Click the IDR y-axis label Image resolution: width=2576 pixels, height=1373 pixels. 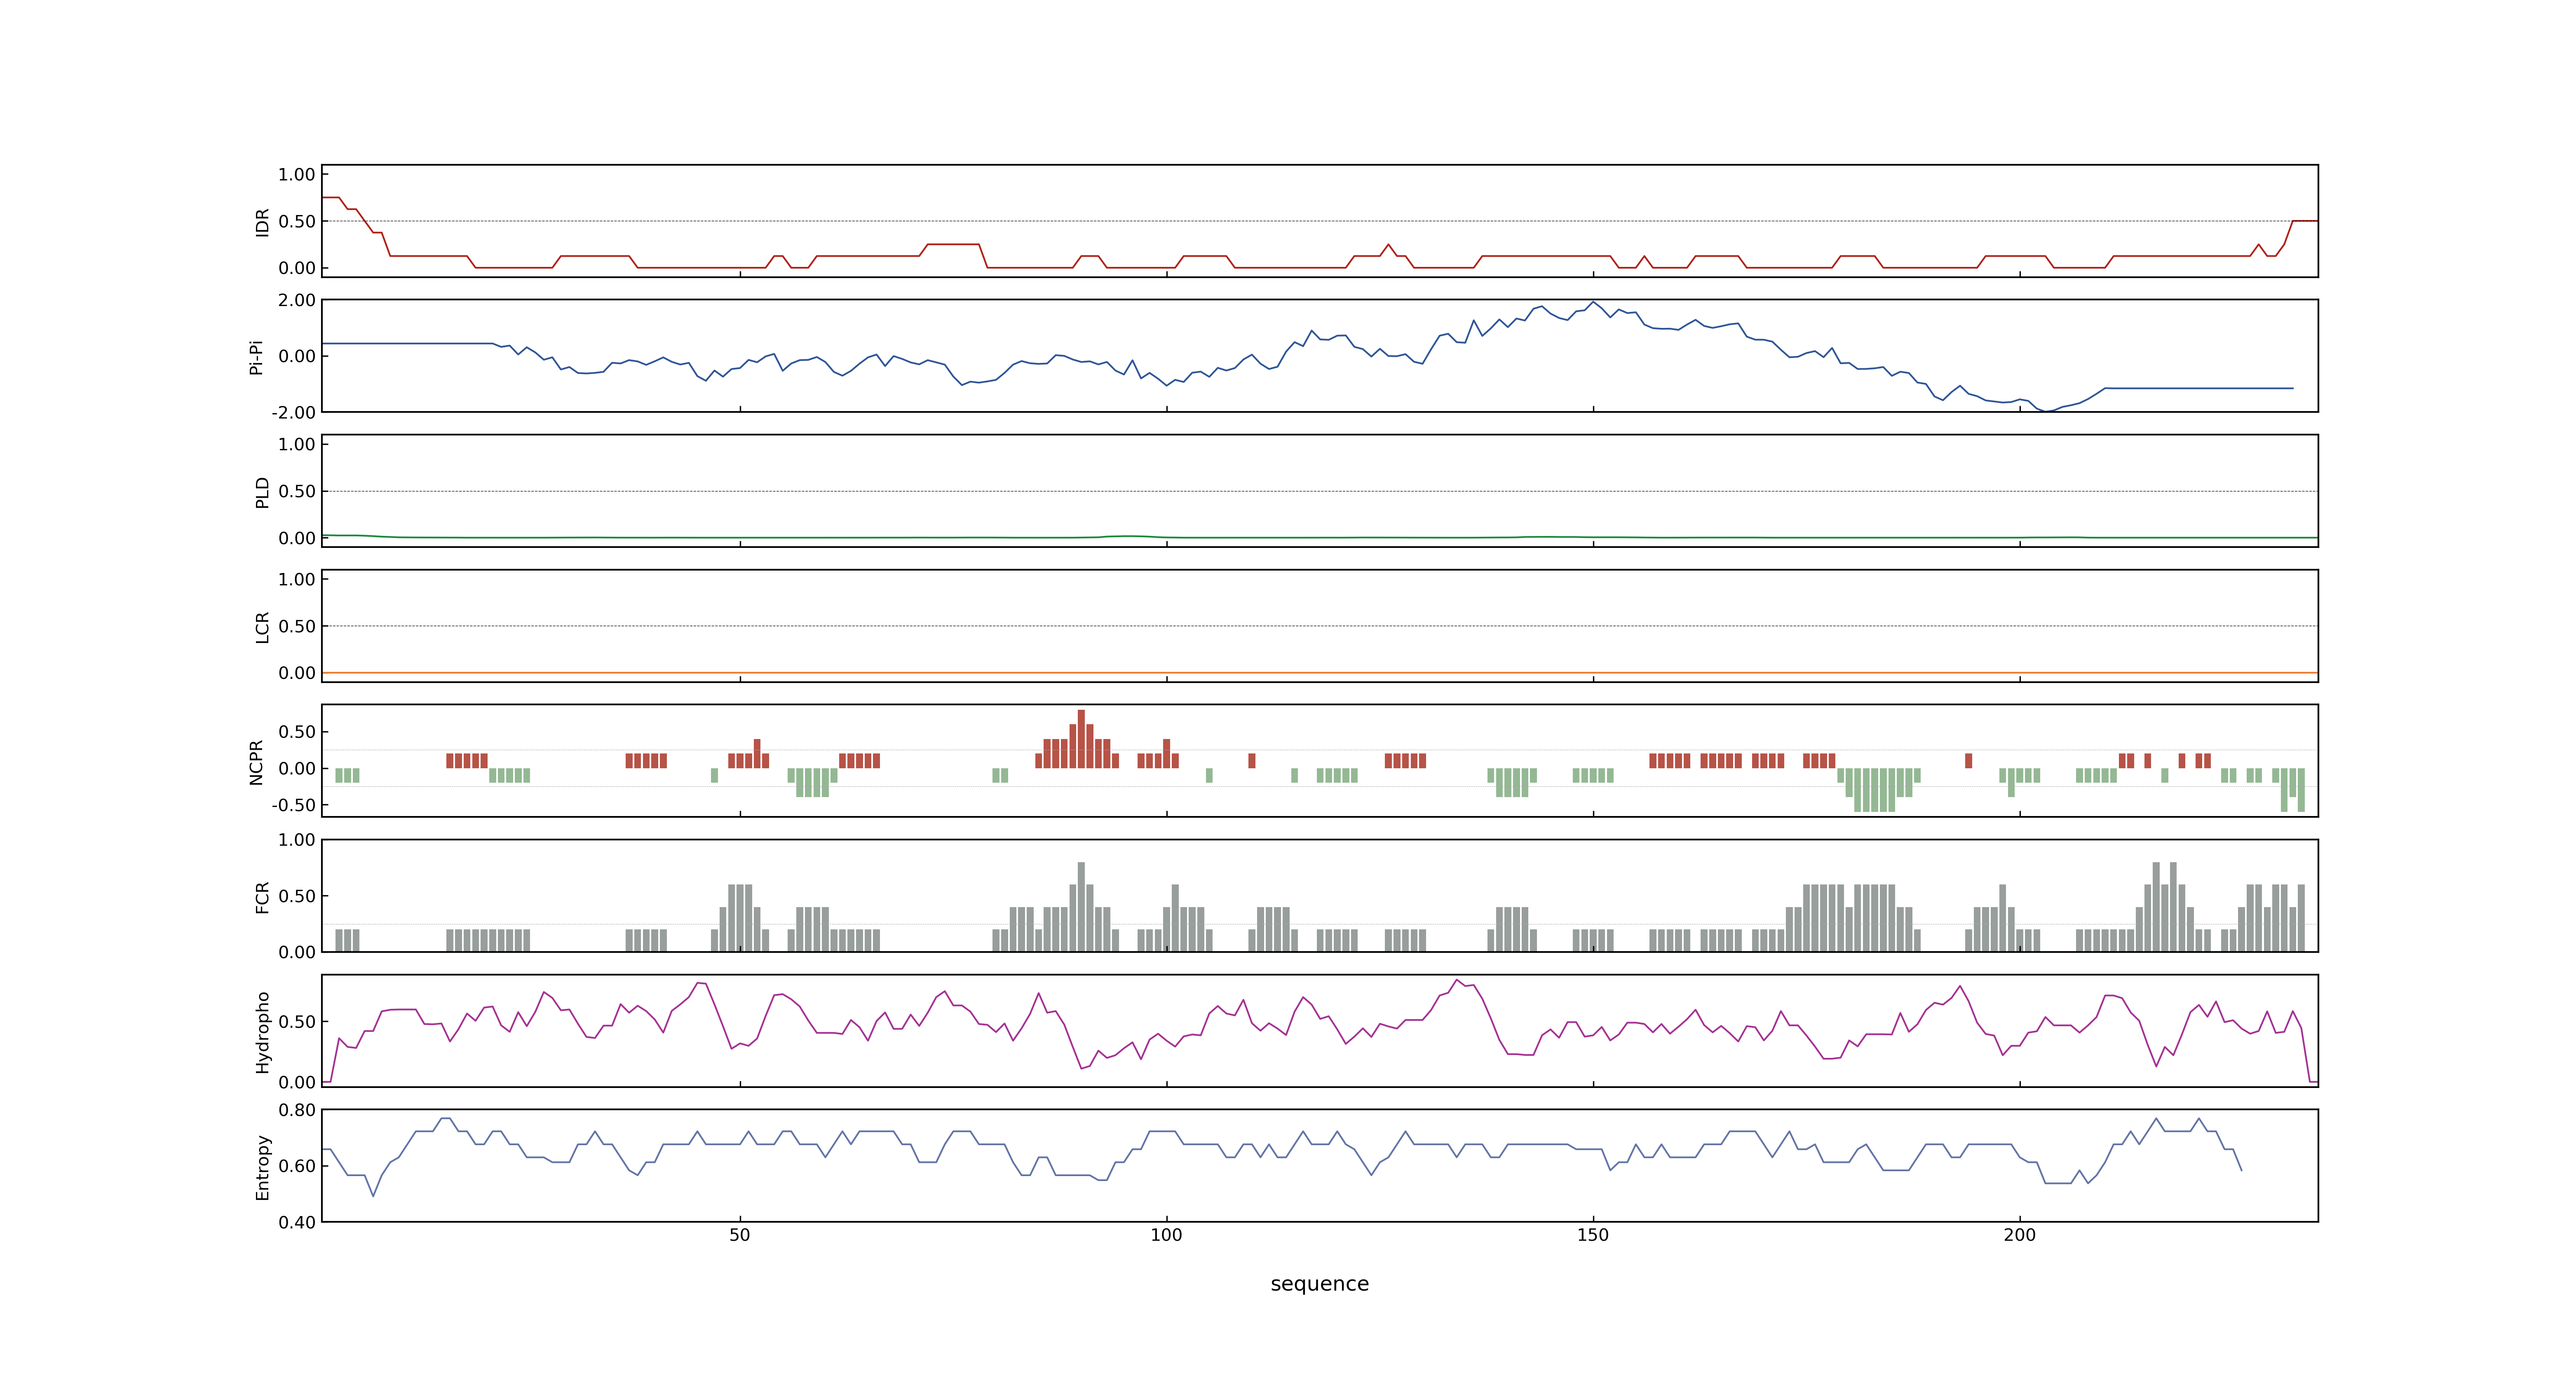(262, 222)
